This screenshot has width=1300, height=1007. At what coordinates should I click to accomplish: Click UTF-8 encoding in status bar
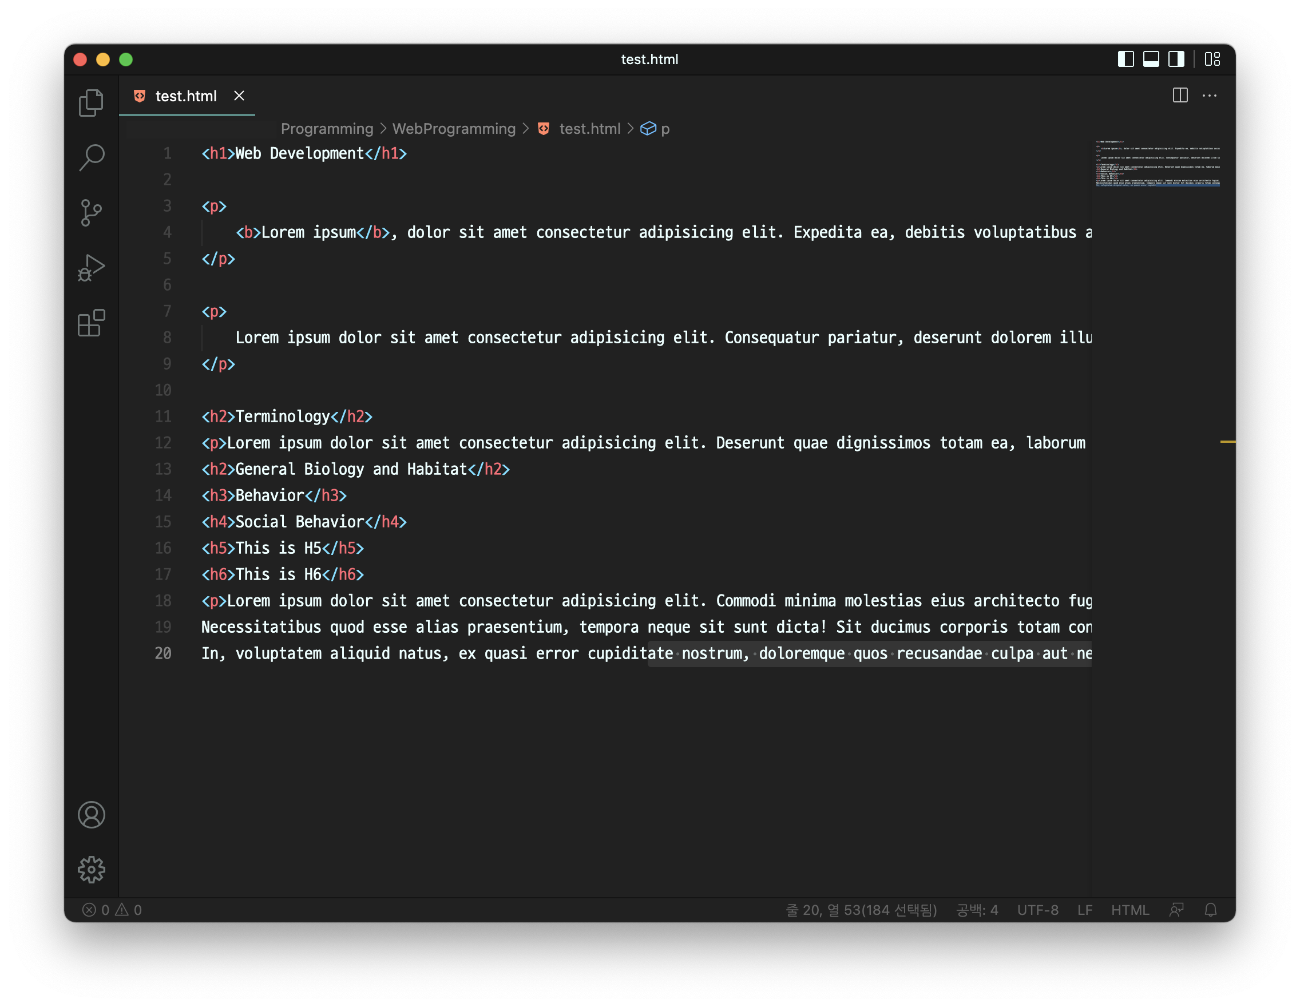(x=1037, y=909)
